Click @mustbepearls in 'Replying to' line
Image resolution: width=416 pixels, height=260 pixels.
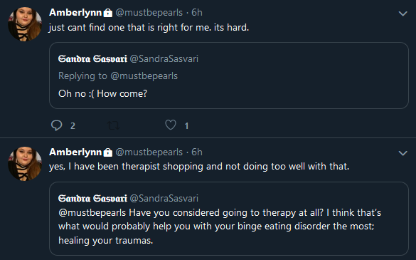(x=144, y=76)
